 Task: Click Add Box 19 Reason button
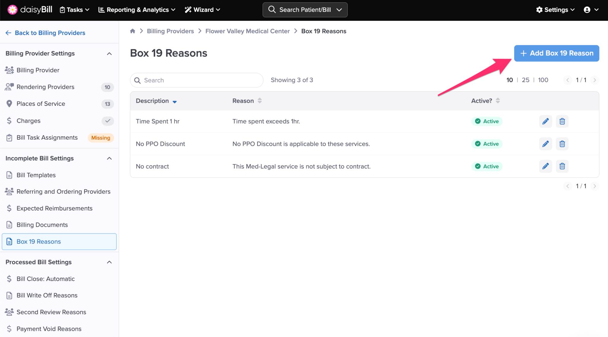pyautogui.click(x=556, y=53)
